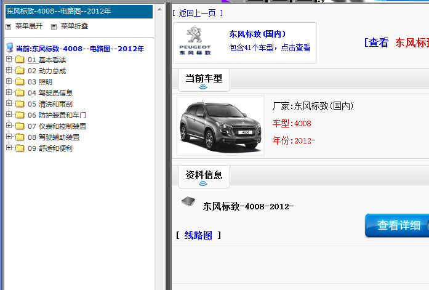Expand the 06 防护装置和车门 folder node

[9, 115]
